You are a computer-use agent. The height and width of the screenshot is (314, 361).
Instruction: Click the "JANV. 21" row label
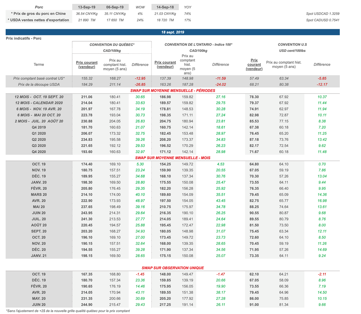click(x=39, y=255)
